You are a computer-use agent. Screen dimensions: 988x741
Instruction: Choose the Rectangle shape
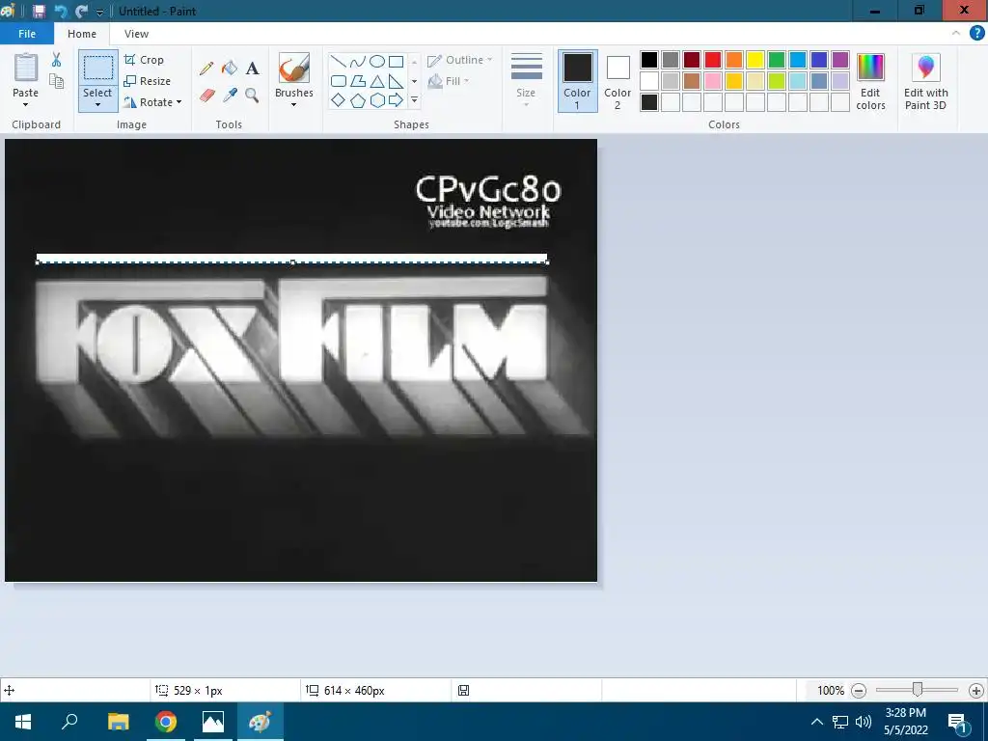tap(396, 61)
